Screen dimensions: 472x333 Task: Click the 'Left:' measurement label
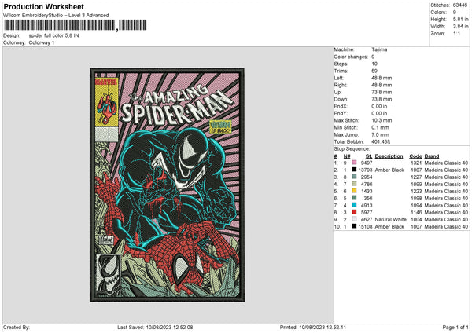338,78
